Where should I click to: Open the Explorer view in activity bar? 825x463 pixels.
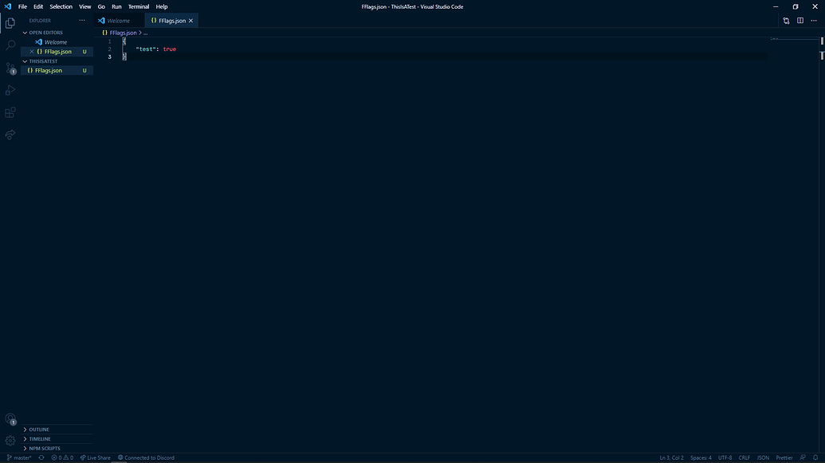tap(10, 23)
